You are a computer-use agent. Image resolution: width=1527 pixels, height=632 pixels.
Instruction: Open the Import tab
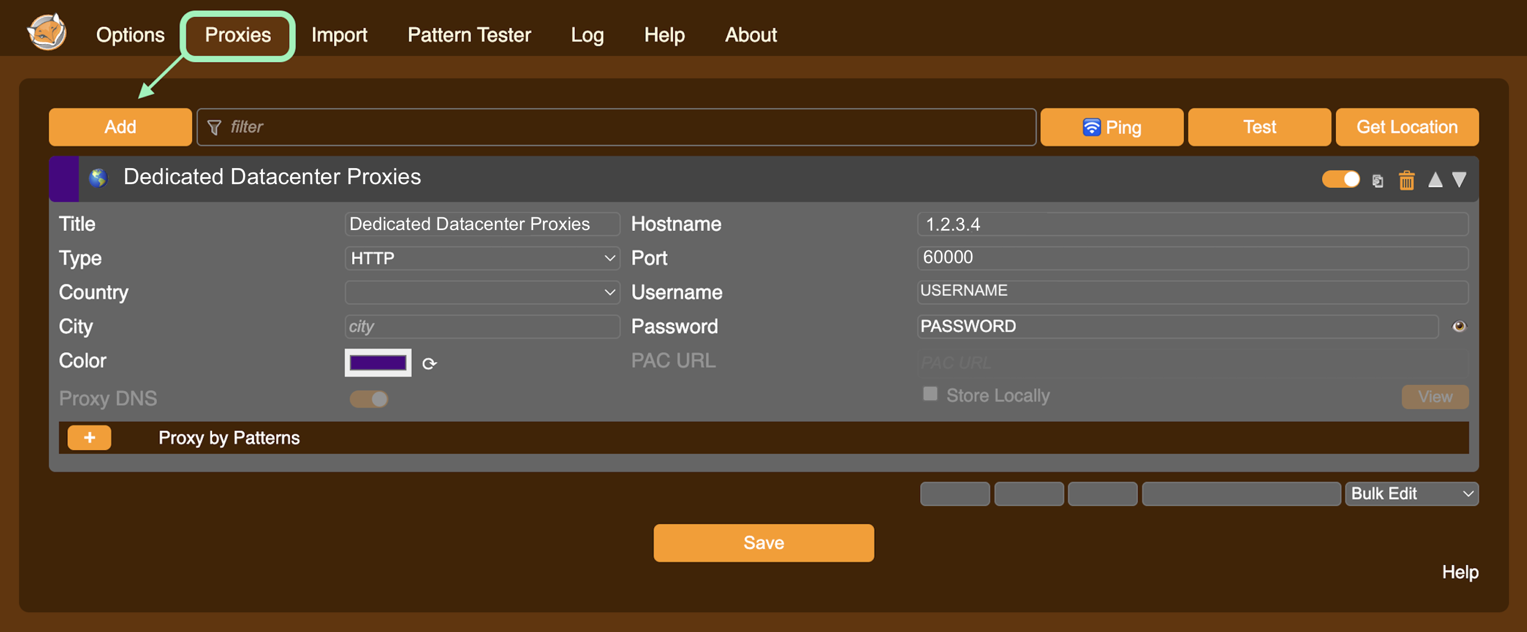(x=339, y=35)
